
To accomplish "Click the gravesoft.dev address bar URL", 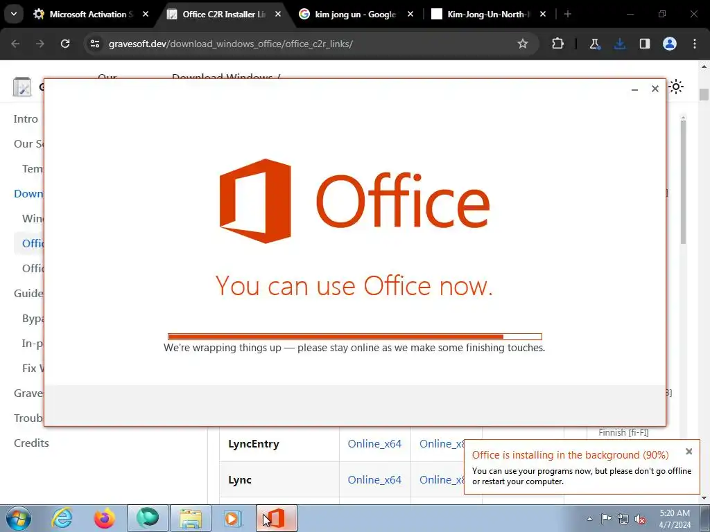I will coord(230,44).
